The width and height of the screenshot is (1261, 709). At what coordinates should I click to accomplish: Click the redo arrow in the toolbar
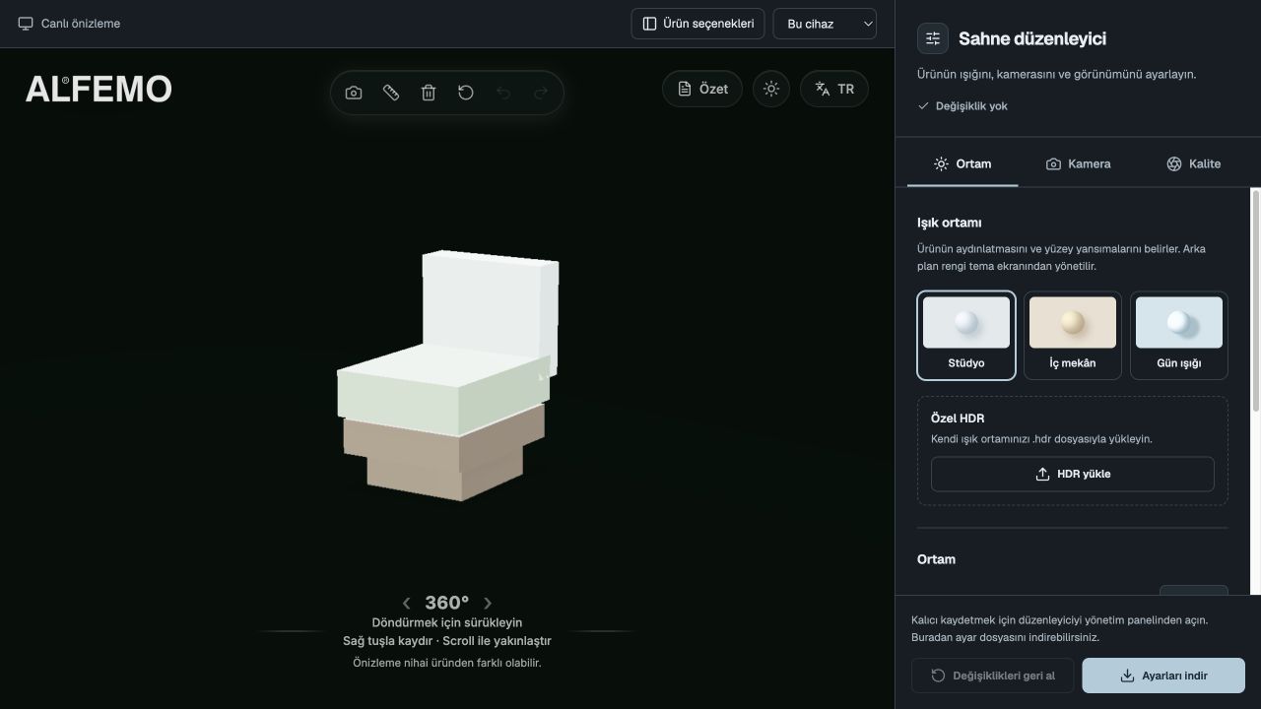tap(541, 93)
